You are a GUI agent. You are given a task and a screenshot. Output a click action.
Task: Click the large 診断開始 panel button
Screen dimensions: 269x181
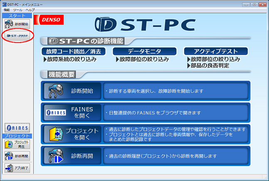(x=72, y=91)
